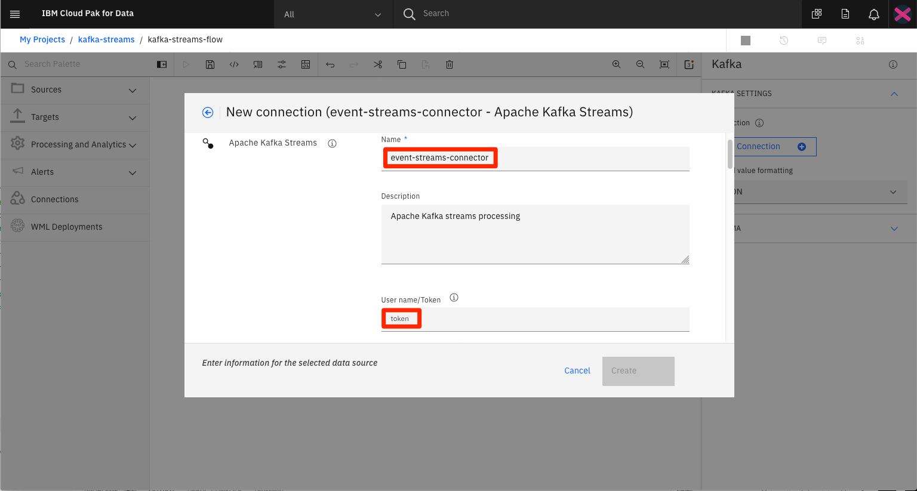Show info for Apache Kafka Streams
Image resolution: width=917 pixels, height=491 pixels.
[x=333, y=143]
